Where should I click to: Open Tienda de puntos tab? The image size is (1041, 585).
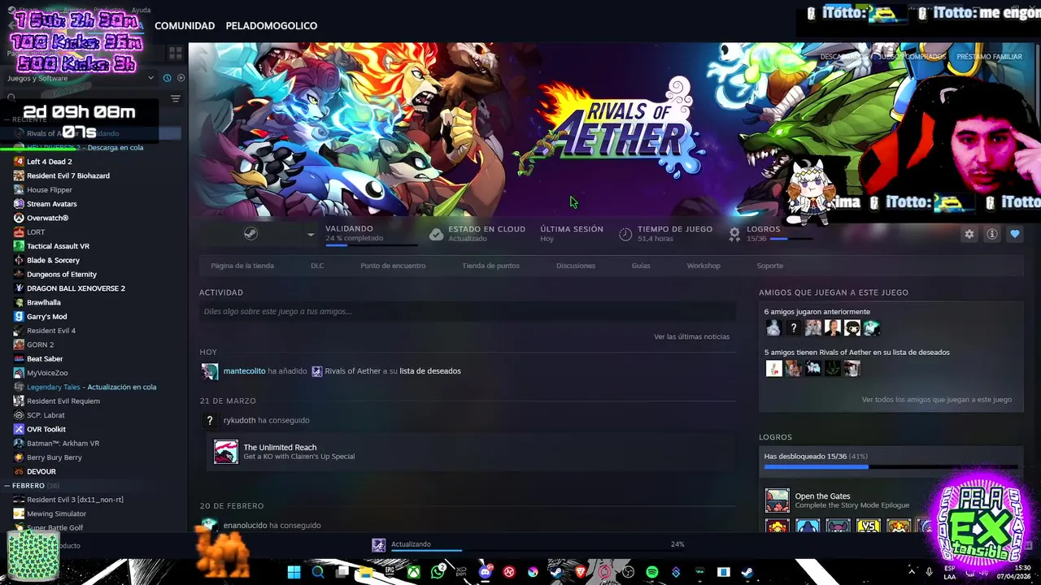click(x=490, y=266)
